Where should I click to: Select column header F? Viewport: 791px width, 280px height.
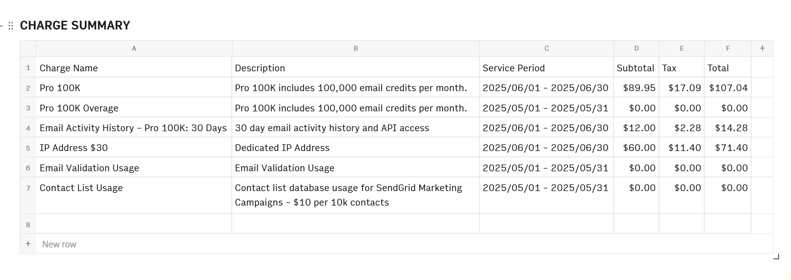pos(728,48)
